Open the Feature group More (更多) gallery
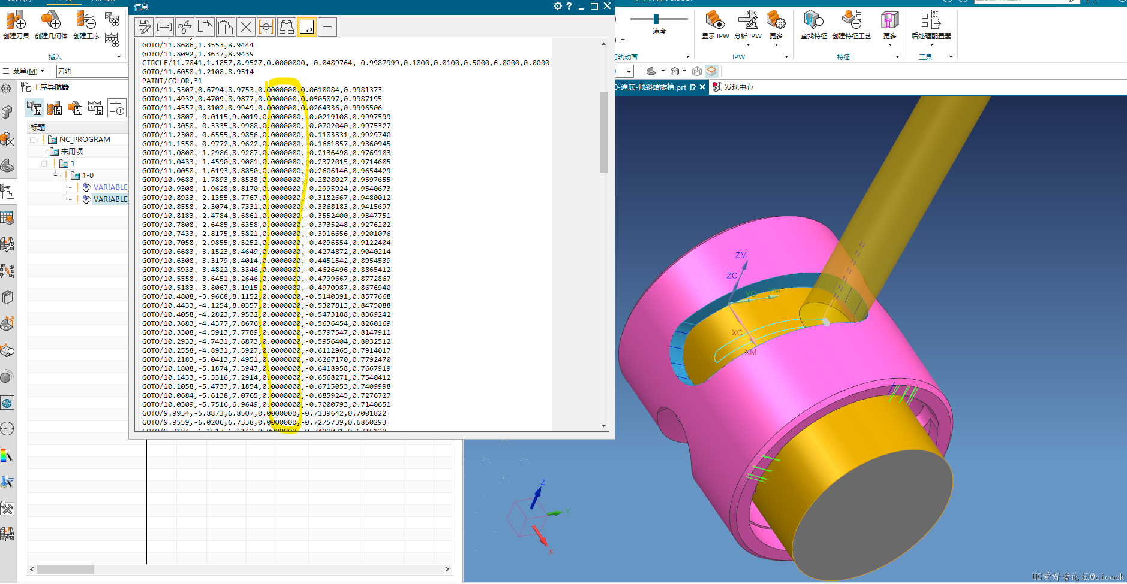 (890, 27)
